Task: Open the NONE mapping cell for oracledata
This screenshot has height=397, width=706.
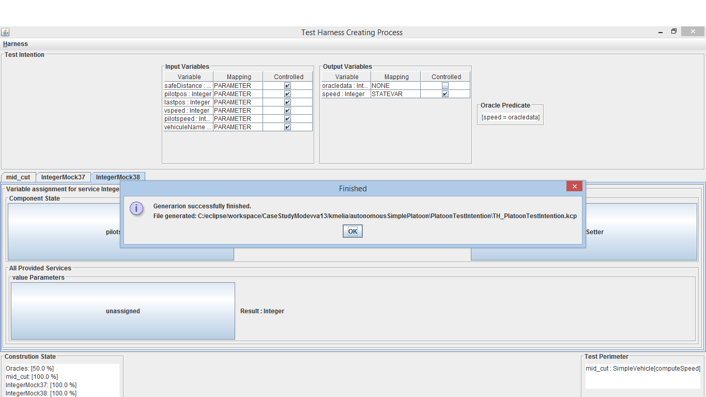Action: pos(395,86)
